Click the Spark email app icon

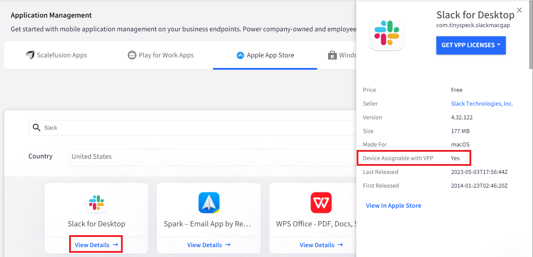tap(209, 203)
